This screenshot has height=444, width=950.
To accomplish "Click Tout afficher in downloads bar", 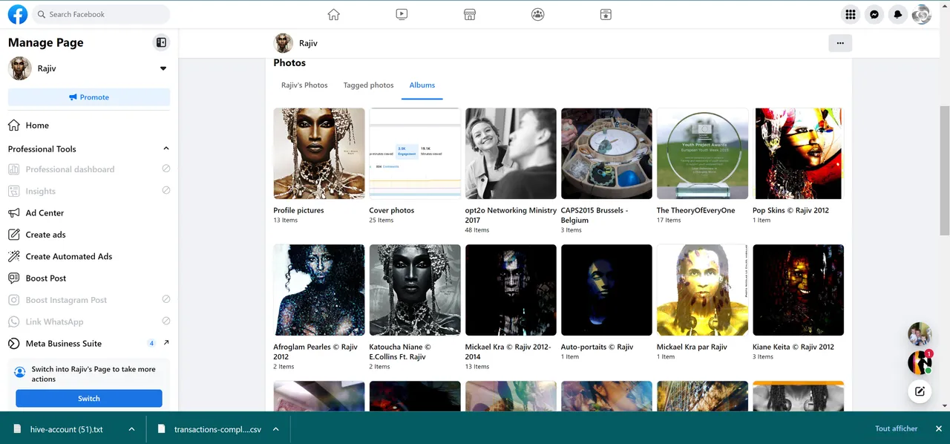I will click(896, 428).
